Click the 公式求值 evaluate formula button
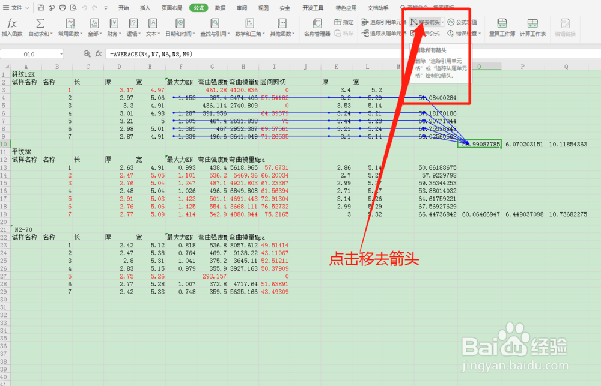Image resolution: width=601 pixels, height=386 pixels. 462,22
